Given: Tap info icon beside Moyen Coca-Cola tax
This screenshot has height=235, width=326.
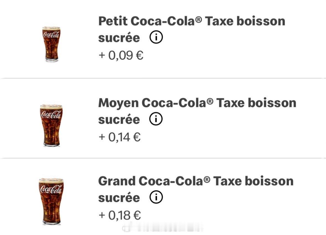Looking at the screenshot, I should click(156, 119).
